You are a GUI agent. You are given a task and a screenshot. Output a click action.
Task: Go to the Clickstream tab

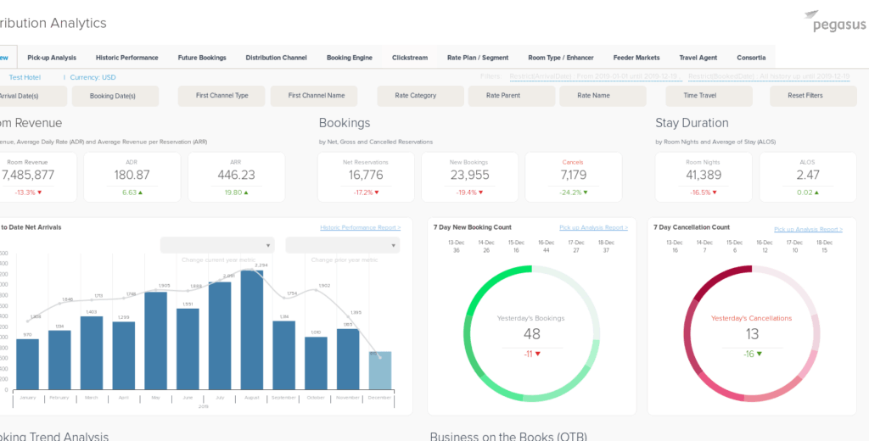click(410, 58)
